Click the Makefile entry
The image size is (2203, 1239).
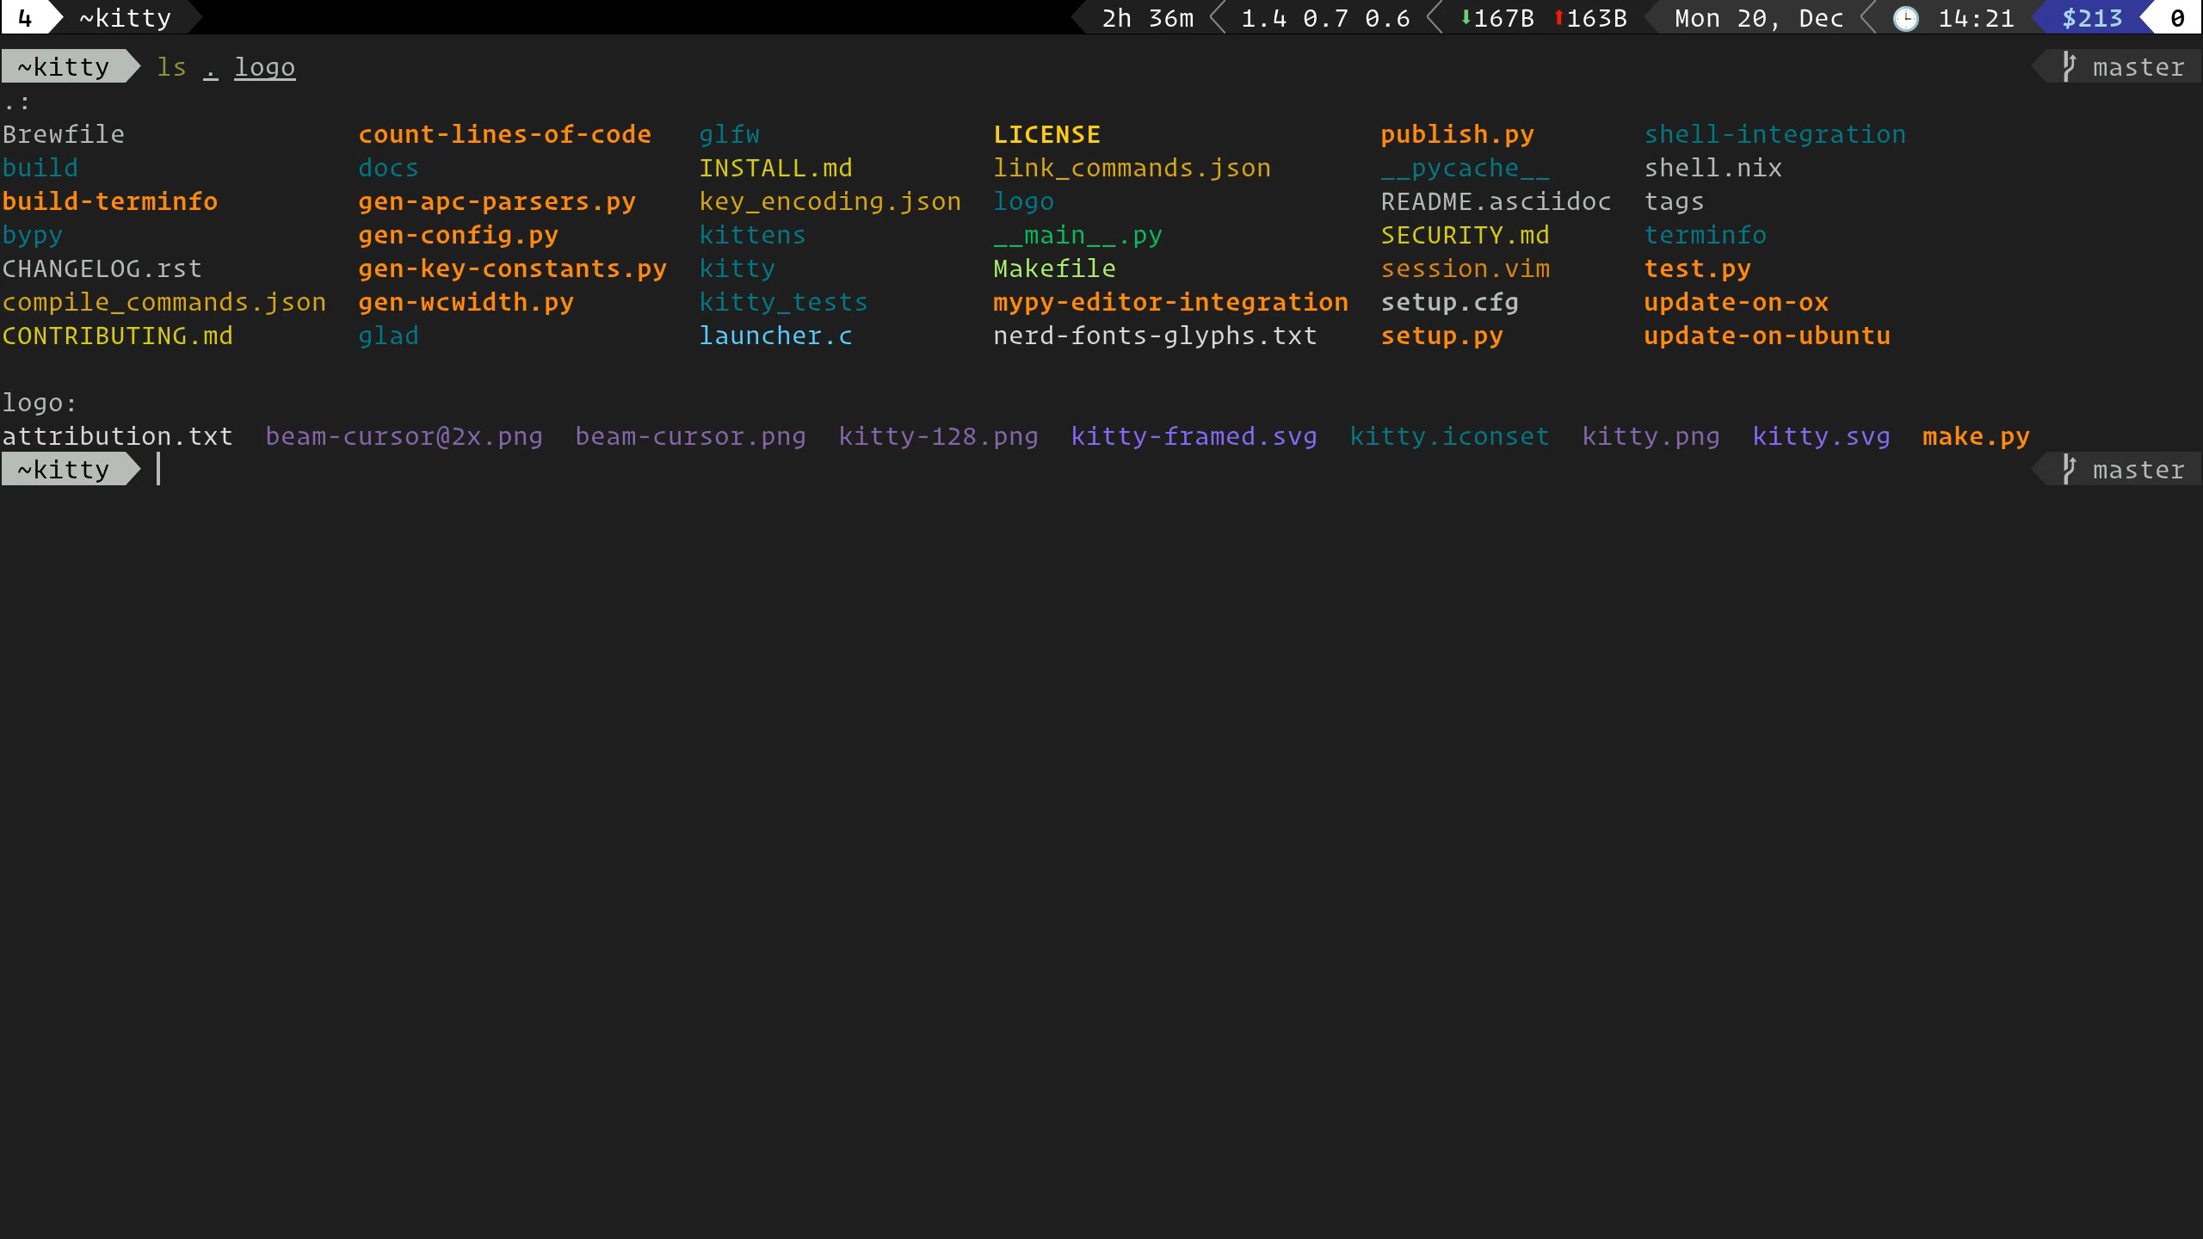click(1054, 268)
